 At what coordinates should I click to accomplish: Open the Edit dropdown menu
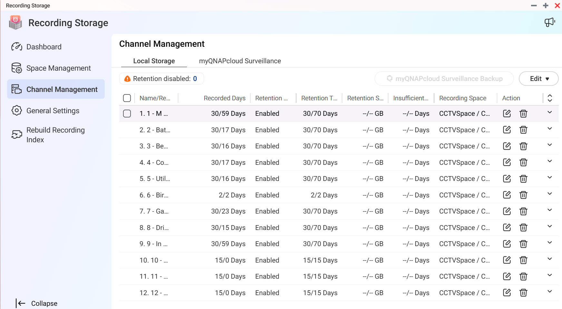point(538,79)
